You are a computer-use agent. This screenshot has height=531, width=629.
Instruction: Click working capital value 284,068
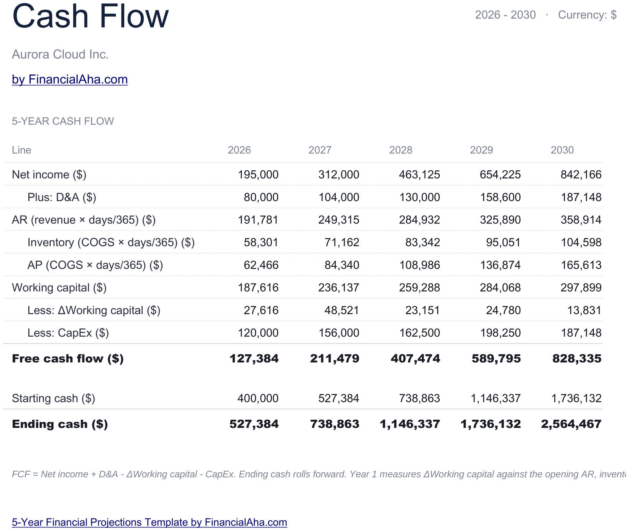click(500, 288)
